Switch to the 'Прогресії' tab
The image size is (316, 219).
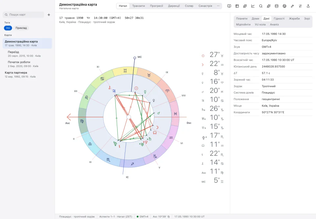pos(156,6)
